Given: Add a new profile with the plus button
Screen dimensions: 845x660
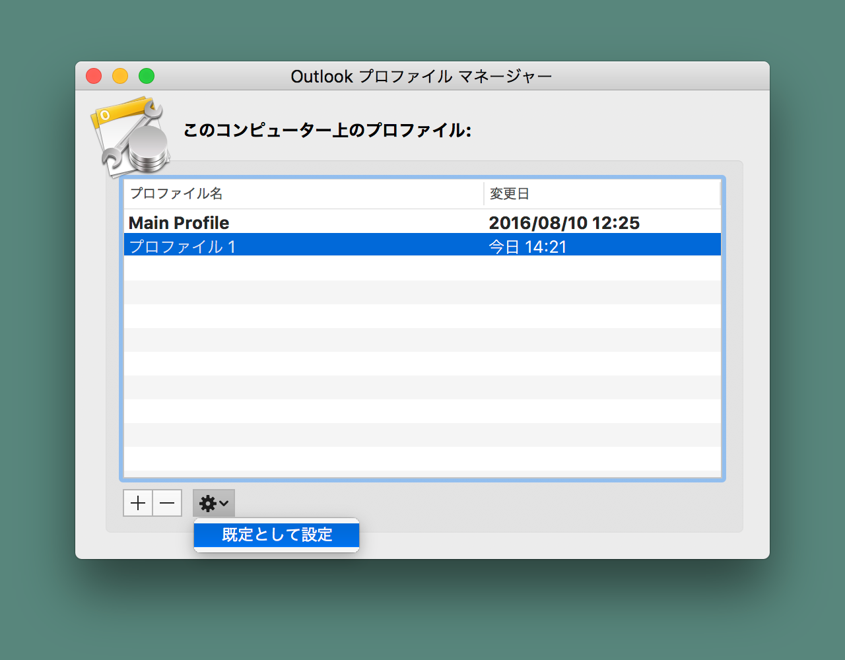Looking at the screenshot, I should pos(138,504).
